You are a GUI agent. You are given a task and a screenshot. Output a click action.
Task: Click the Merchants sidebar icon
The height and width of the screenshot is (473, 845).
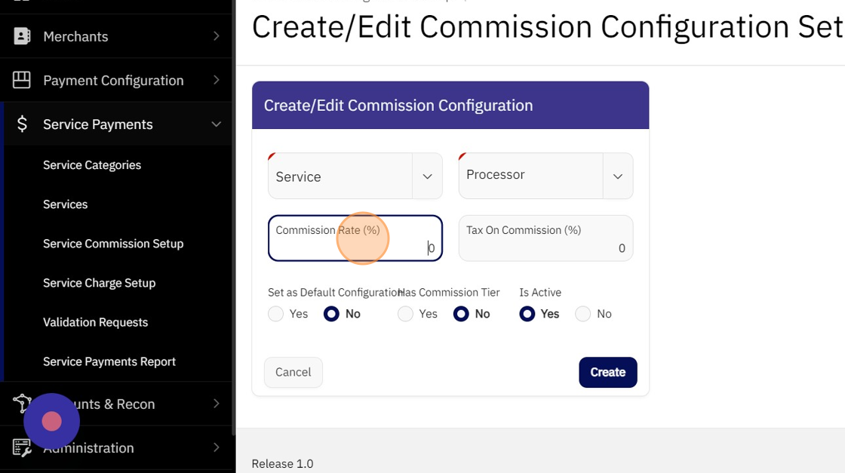tap(22, 36)
